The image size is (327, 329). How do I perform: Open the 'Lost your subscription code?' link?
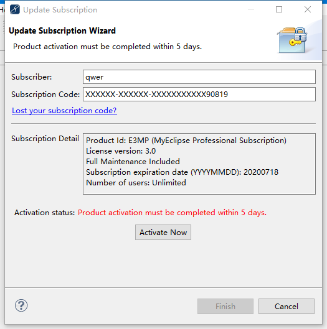tap(64, 110)
